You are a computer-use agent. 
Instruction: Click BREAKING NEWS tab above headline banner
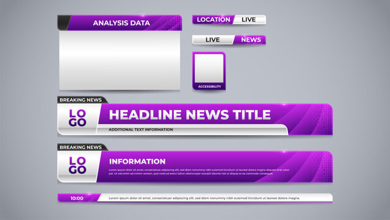point(82,100)
